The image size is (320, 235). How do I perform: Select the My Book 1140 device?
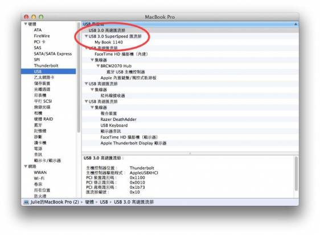click(x=109, y=42)
